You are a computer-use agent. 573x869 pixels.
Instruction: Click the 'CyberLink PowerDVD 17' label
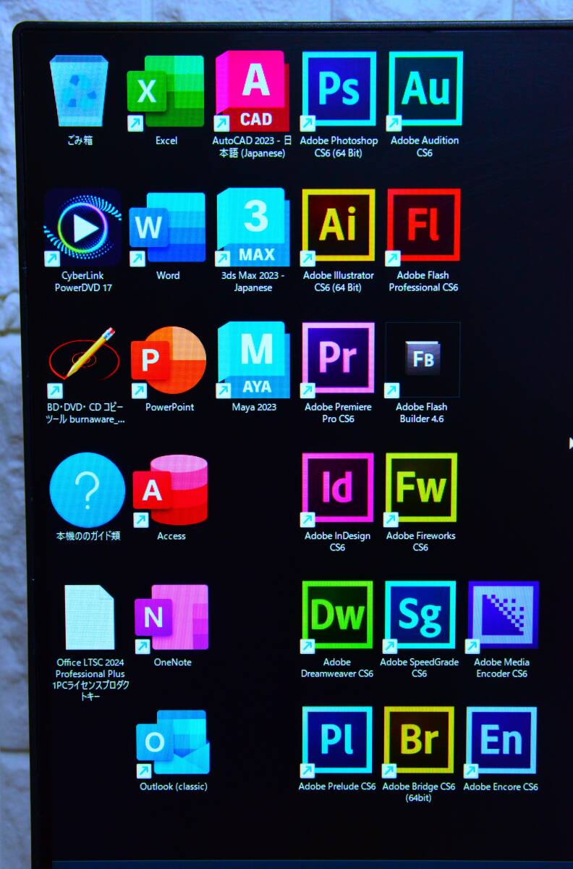pos(83,282)
